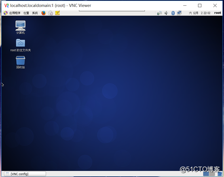Maximize the VNC Viewer window
This screenshot has height=177, width=224.
(x=200, y=6)
